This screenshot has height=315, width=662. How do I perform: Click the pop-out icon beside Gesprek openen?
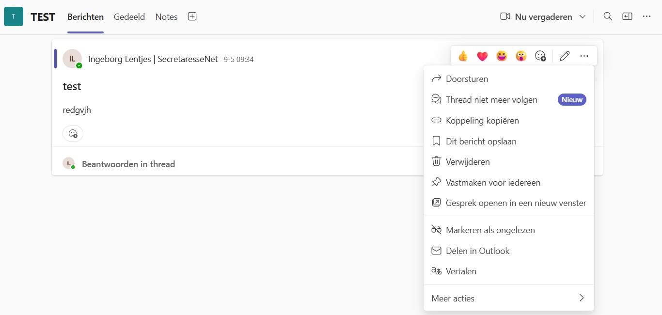(436, 203)
